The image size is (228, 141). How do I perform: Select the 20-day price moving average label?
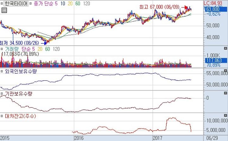click(70, 3)
